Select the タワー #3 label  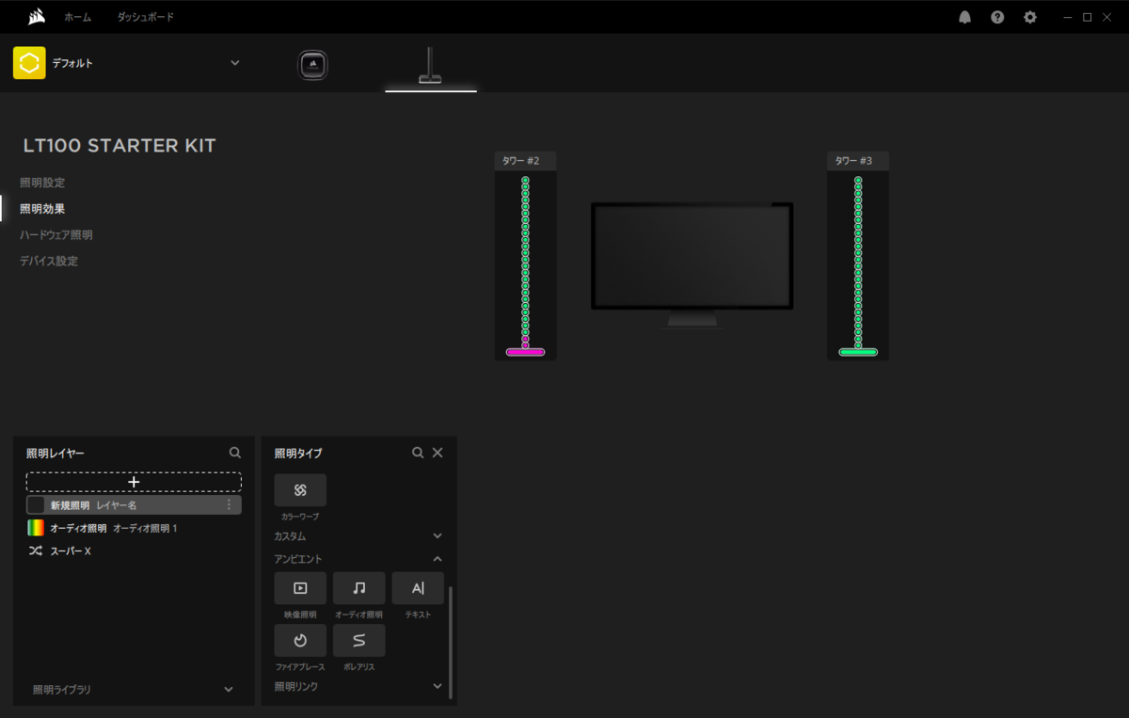[x=853, y=161]
